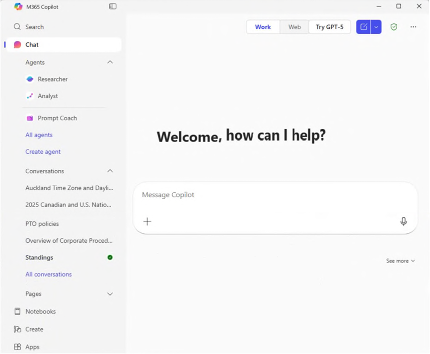Collapse the Agents section chevron

[x=110, y=62]
